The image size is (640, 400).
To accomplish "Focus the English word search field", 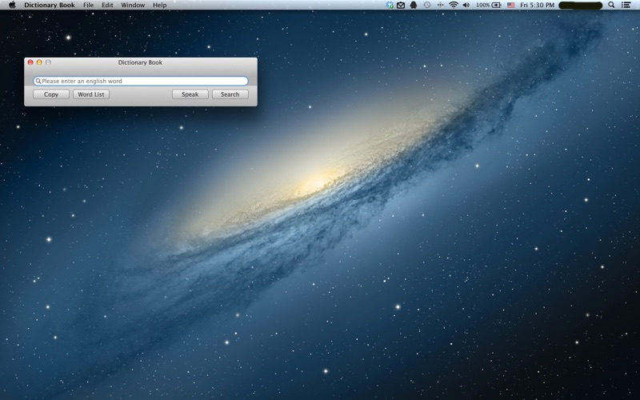I will click(142, 81).
